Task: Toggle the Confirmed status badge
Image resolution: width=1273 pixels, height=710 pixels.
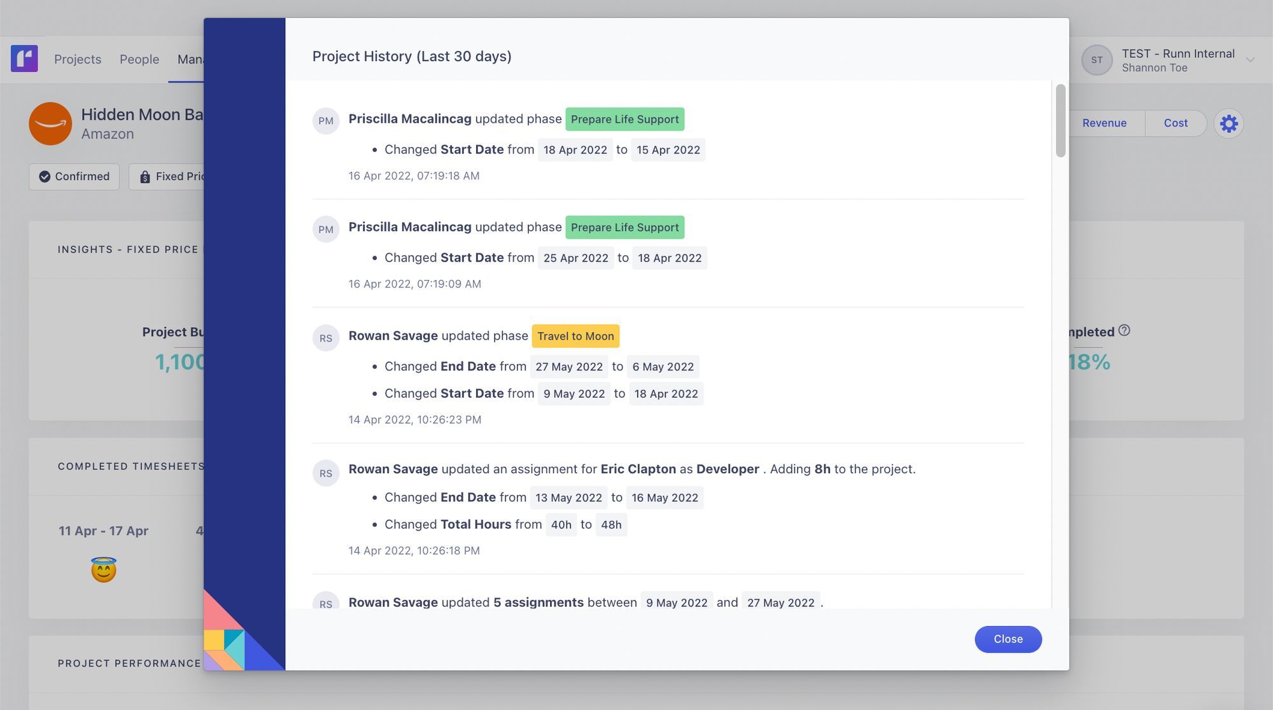Action: click(x=74, y=177)
